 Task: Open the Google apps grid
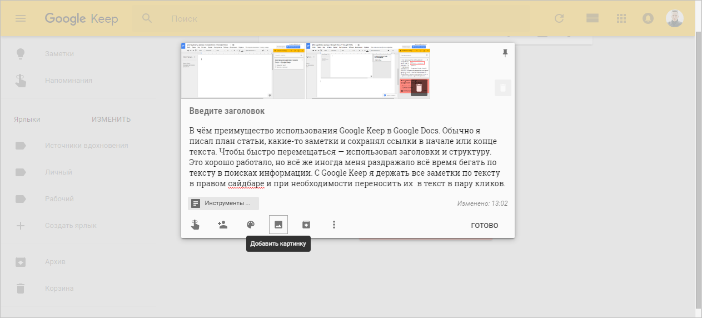point(621,18)
